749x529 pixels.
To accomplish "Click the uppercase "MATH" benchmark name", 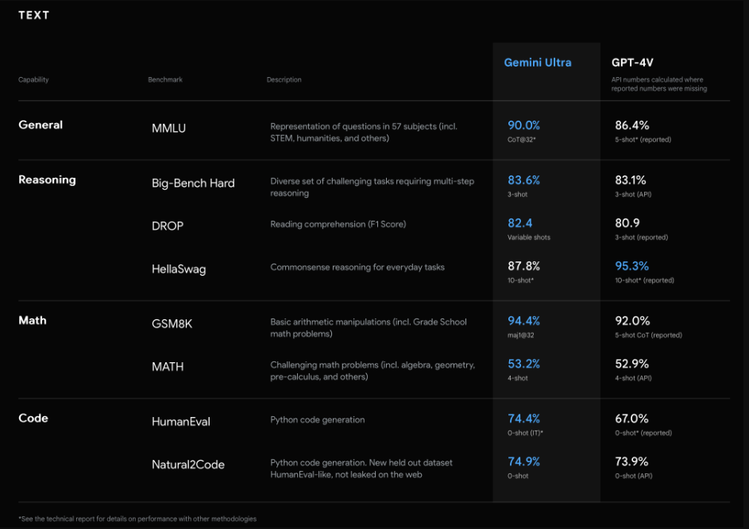I will tap(168, 367).
